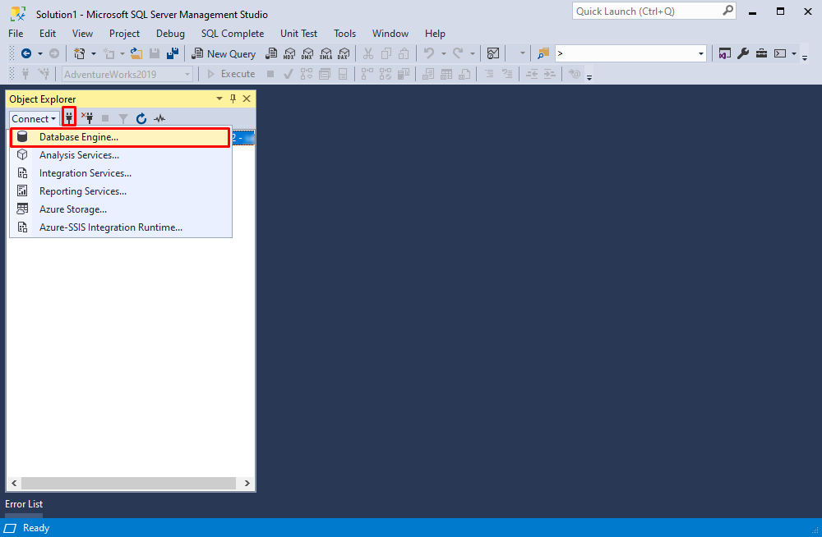
Task: Click the Object Explorer panel title
Action: [x=43, y=99]
